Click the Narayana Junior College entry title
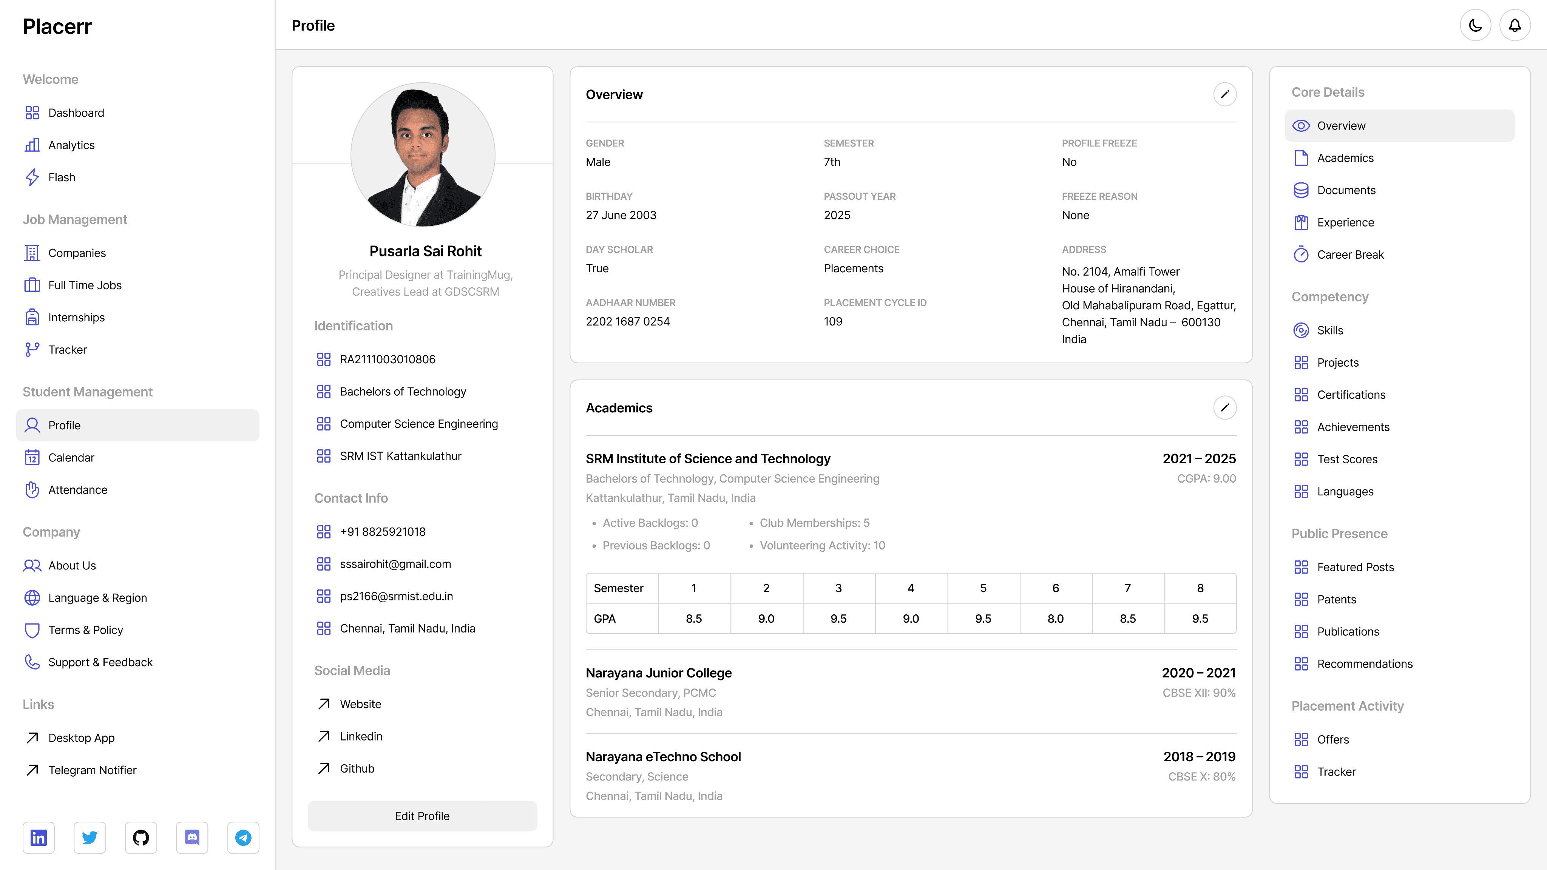1547x870 pixels. pyautogui.click(x=658, y=673)
